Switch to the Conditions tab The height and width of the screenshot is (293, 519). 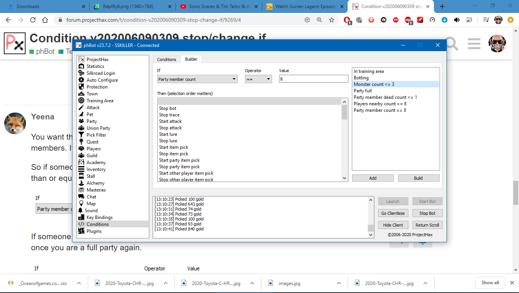coord(166,60)
